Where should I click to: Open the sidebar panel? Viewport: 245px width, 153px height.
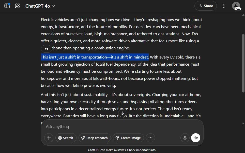pyautogui.click(x=7, y=6)
